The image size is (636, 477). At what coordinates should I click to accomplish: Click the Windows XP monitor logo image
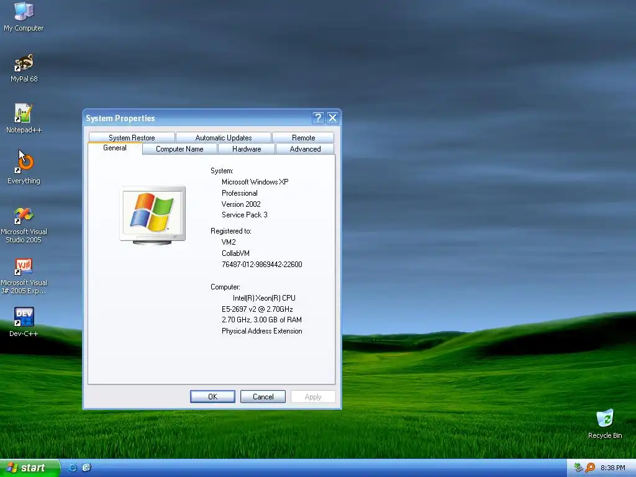tap(153, 216)
